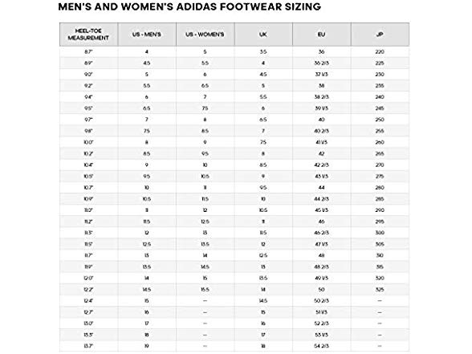Click the HEEL-TOE MEASUREMENT column header

coord(88,35)
